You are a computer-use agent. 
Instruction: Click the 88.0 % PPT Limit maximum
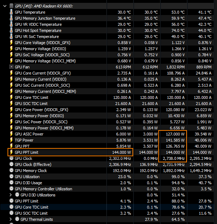pyautogui.click(x=178, y=201)
